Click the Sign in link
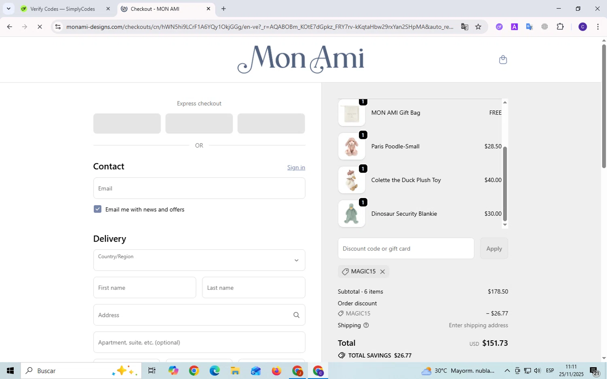This screenshot has width=607, height=379. click(x=296, y=167)
